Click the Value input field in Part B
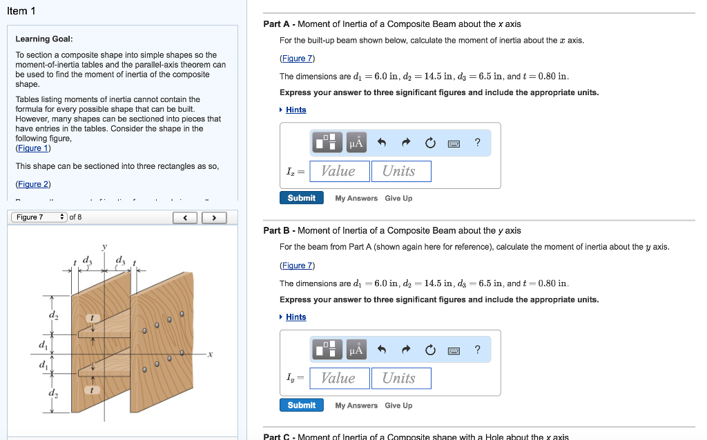This screenshot has width=707, height=440. (339, 378)
